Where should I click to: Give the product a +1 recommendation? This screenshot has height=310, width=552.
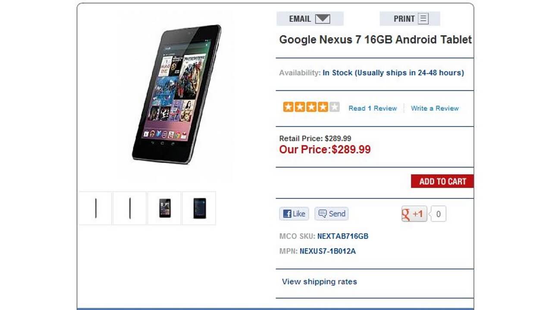coord(414,214)
